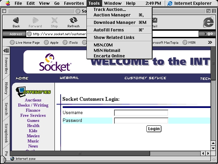The image size is (218, 164).
Task: Select MSN Hotmail from Tools menu
Action: click(120, 50)
